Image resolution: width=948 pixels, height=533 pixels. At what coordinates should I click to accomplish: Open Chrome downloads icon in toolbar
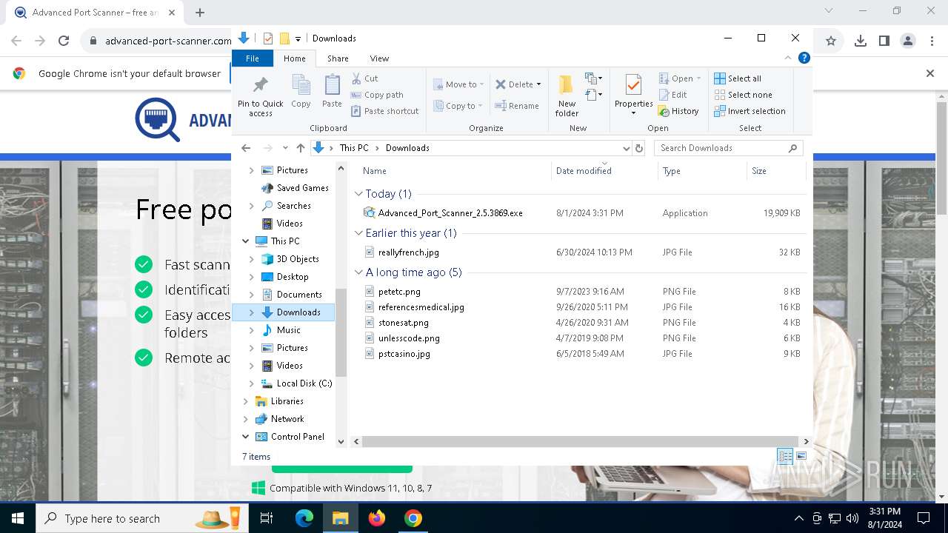pos(860,41)
